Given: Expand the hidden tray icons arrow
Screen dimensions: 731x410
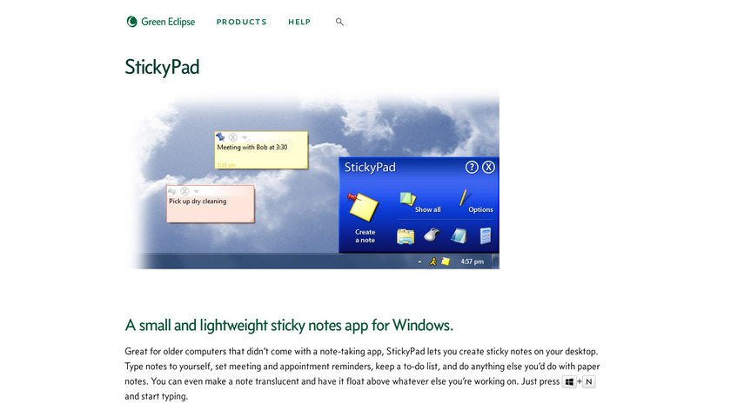Looking at the screenshot, I should coord(419,262).
